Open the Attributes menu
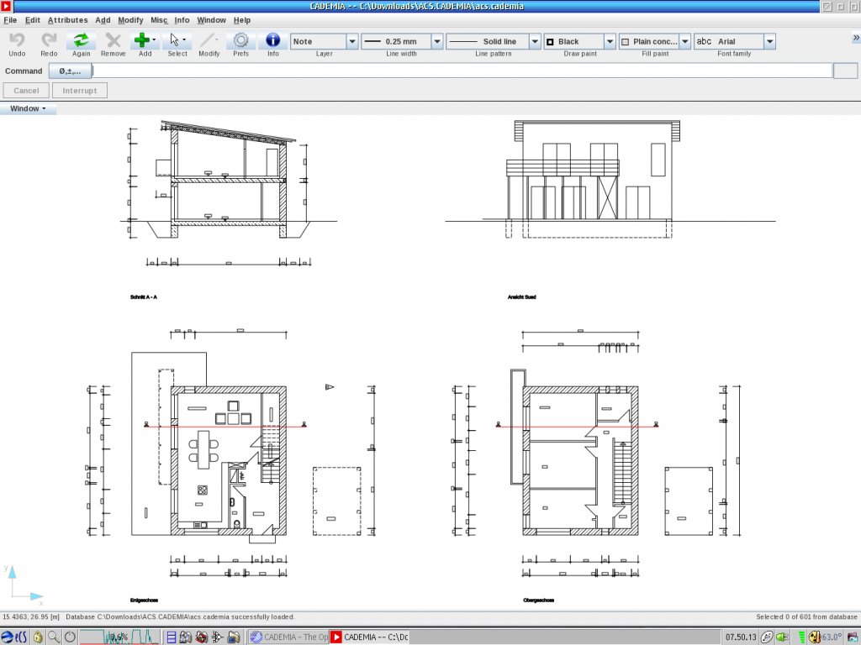 click(67, 20)
